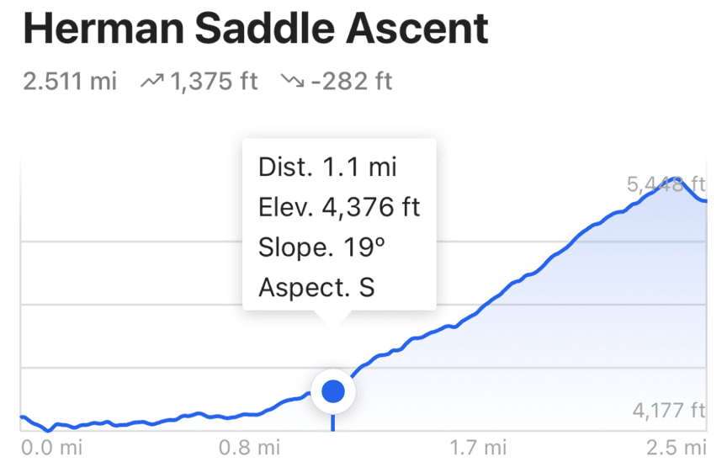Click the 1,375 ft ascent value
This screenshot has height=473, width=727.
click(x=214, y=82)
